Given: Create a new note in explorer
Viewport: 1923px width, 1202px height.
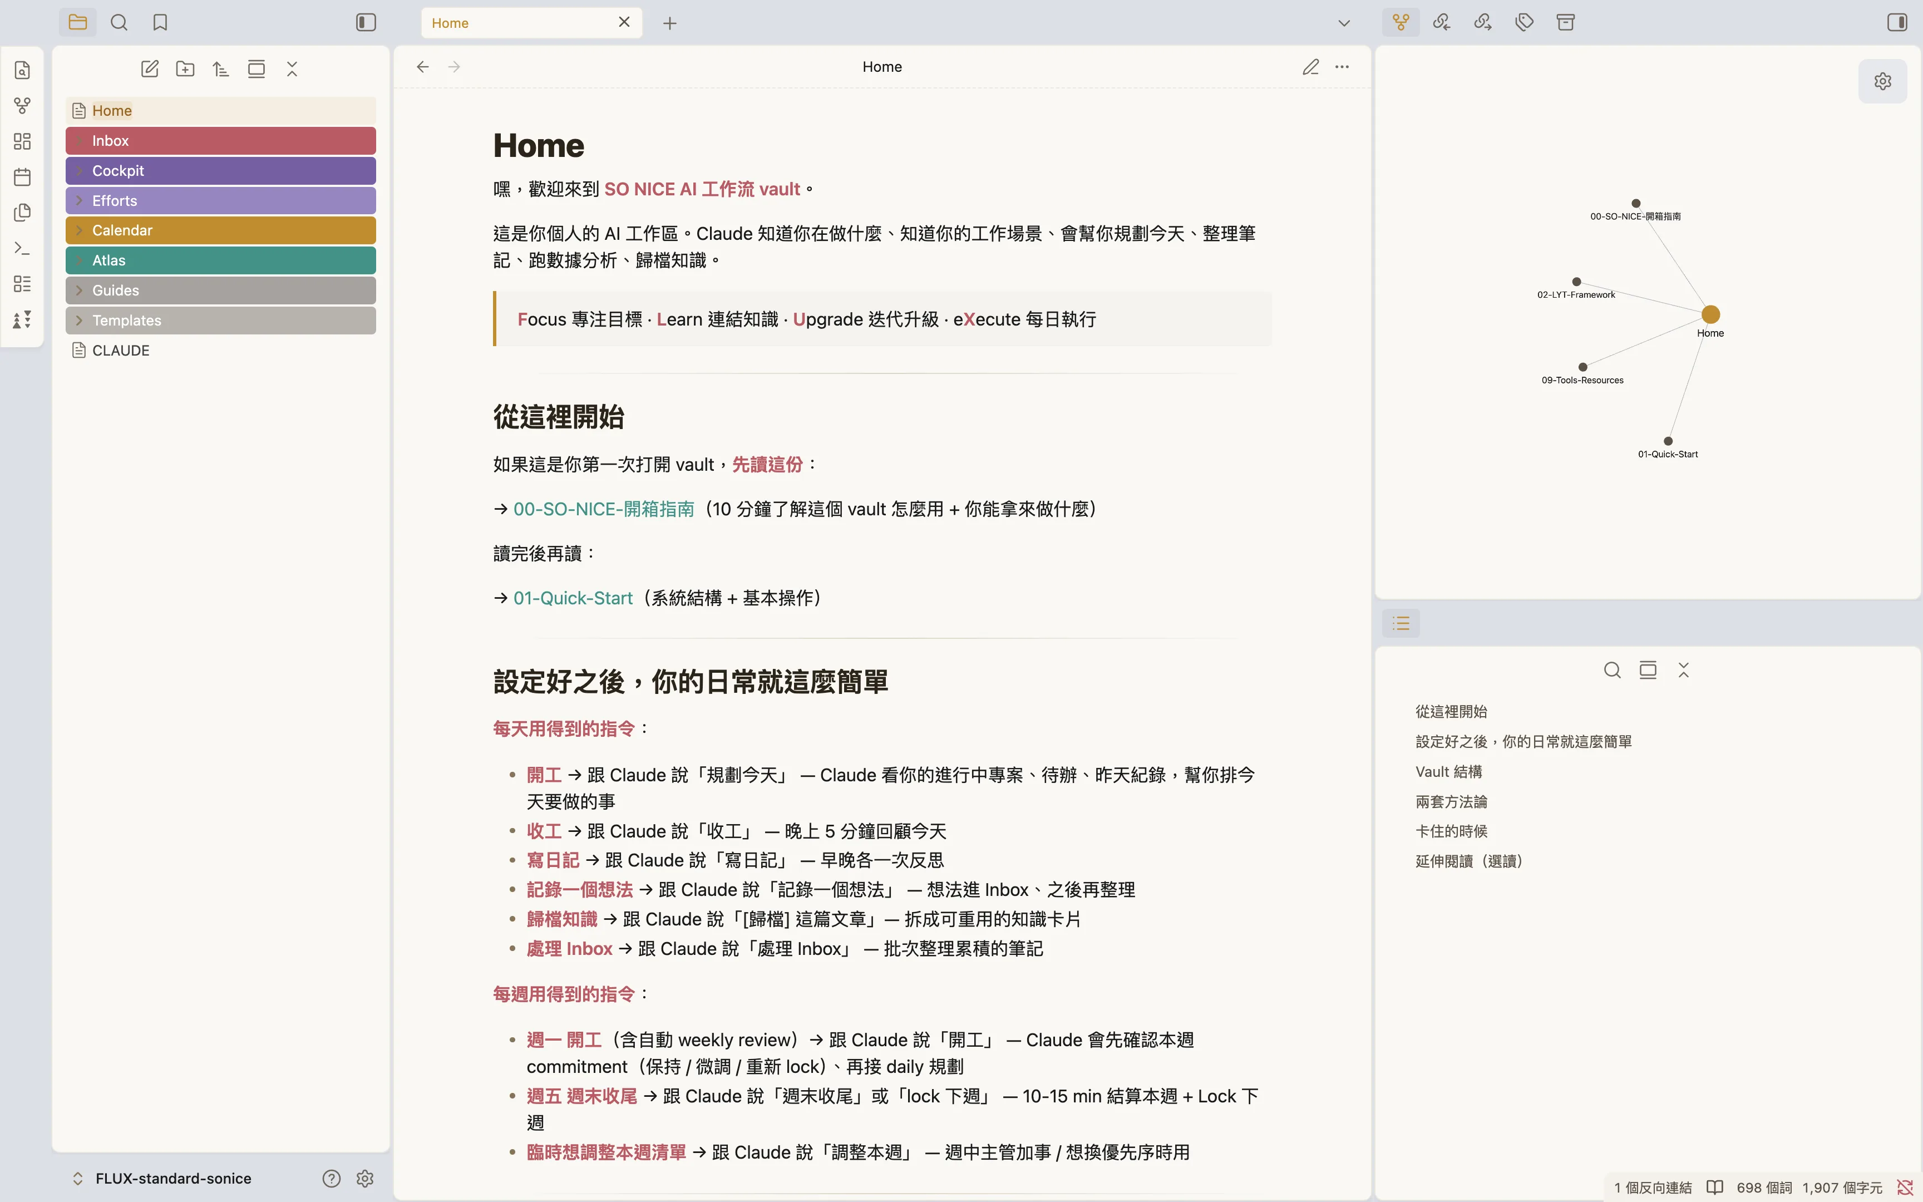Looking at the screenshot, I should [149, 69].
